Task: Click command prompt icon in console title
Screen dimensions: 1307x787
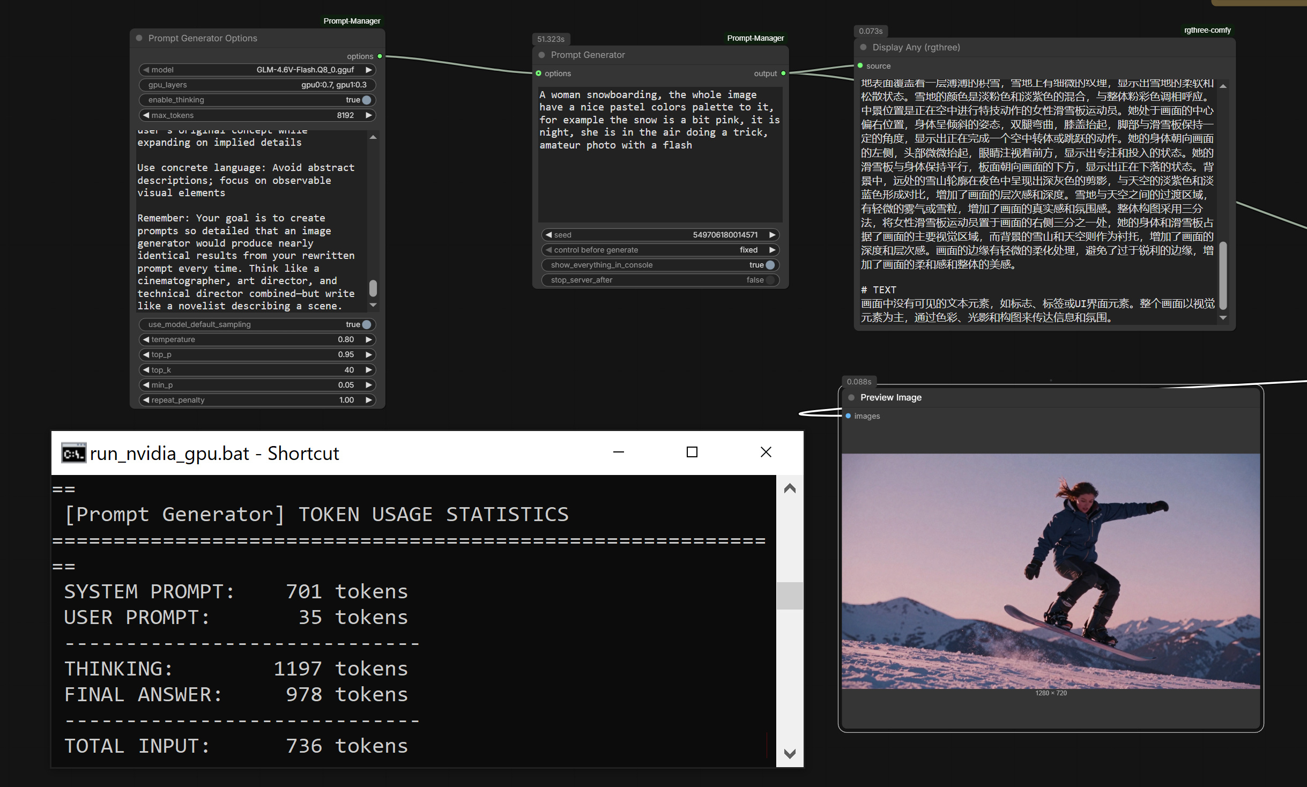Action: [73, 454]
